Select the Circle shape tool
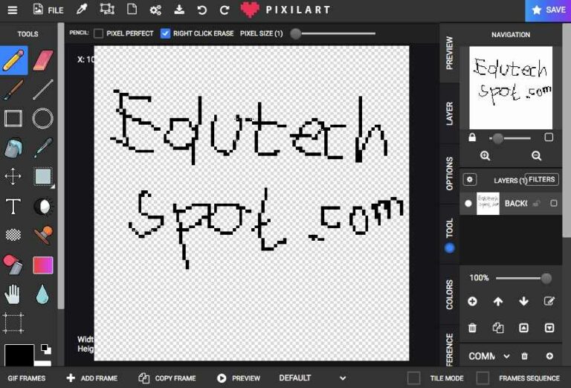This screenshot has height=388, width=571. point(43,118)
